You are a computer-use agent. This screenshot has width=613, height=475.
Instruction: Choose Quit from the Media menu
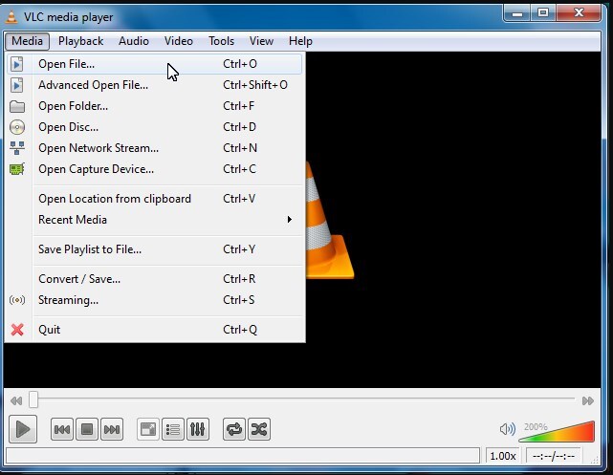pyautogui.click(x=155, y=330)
